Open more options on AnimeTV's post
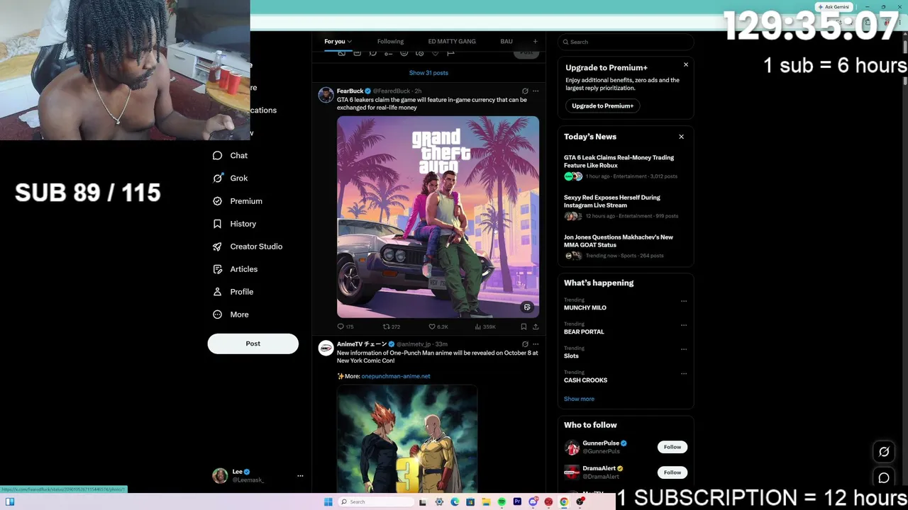Viewport: 908px width, 510px height. tap(536, 344)
